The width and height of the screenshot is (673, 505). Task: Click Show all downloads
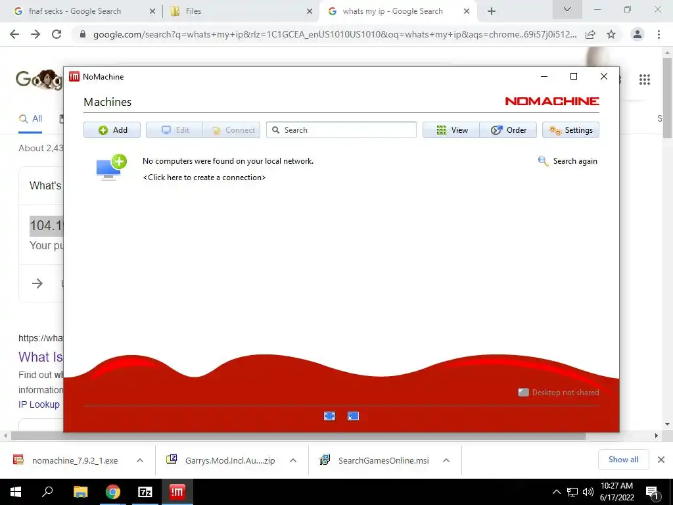click(623, 460)
